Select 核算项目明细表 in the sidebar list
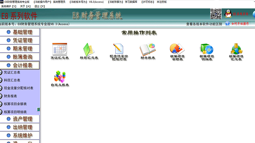The image size is (255, 143). click(x=15, y=112)
